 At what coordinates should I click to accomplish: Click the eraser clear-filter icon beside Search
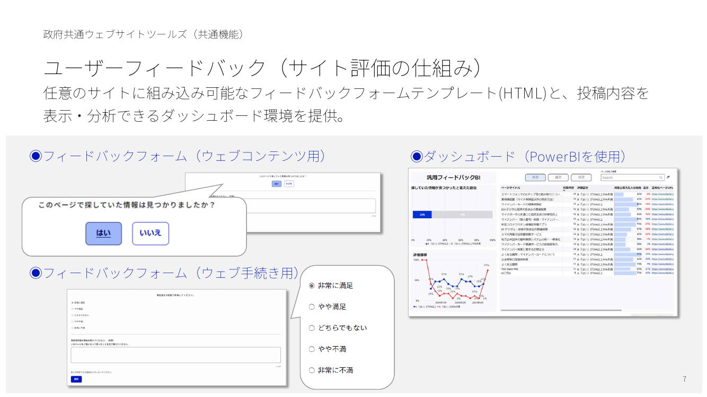click(668, 177)
